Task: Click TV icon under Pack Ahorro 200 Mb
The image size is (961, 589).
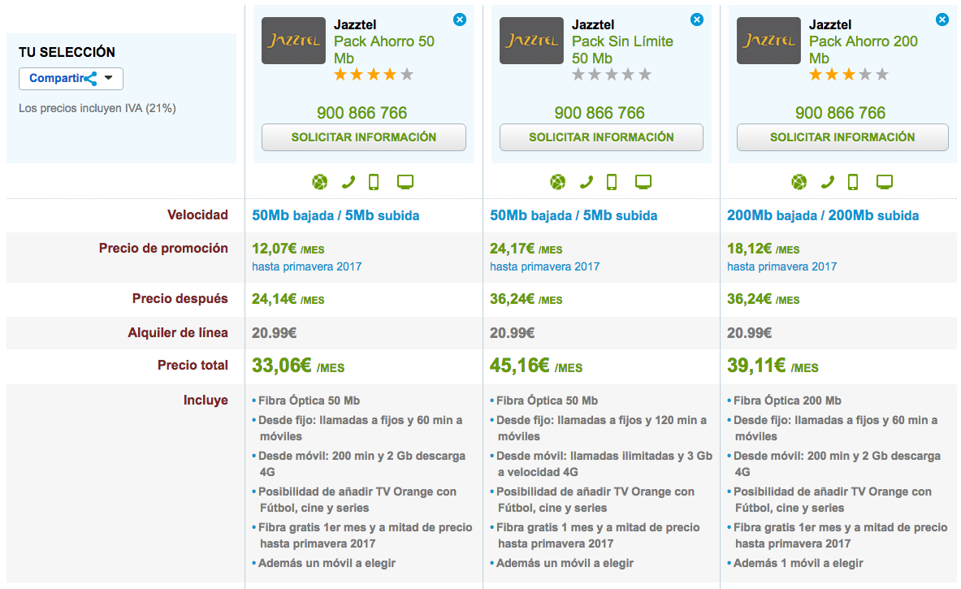Action: pos(885,182)
